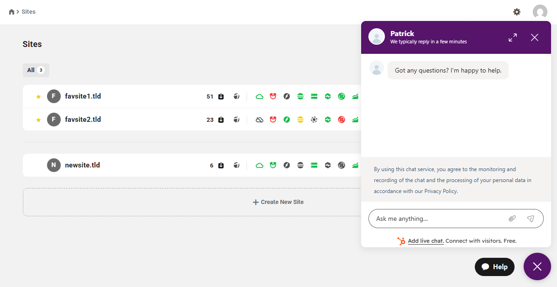Click updates count 23 for favsite2.tld
This screenshot has height=287, width=557.
tap(210, 120)
